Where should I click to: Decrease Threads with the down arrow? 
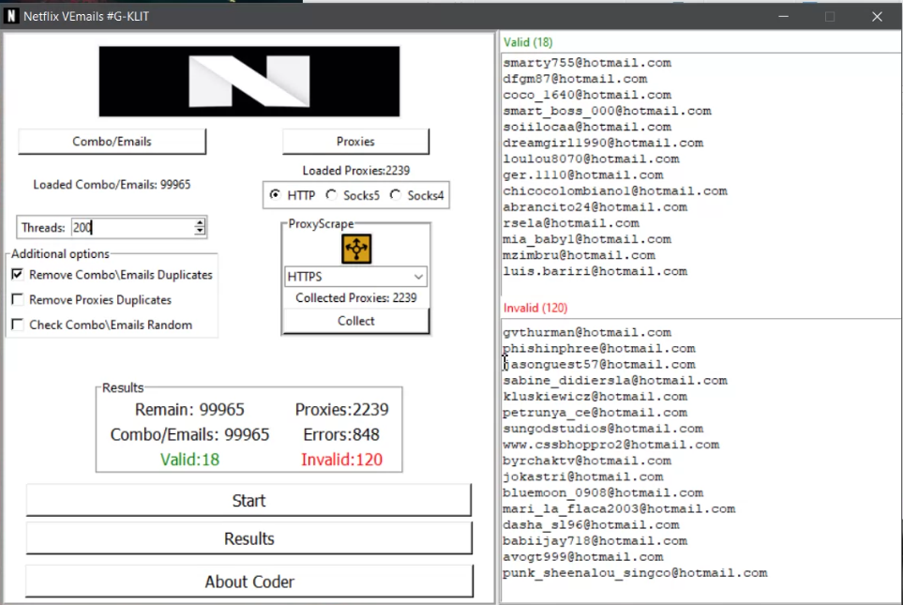click(200, 232)
